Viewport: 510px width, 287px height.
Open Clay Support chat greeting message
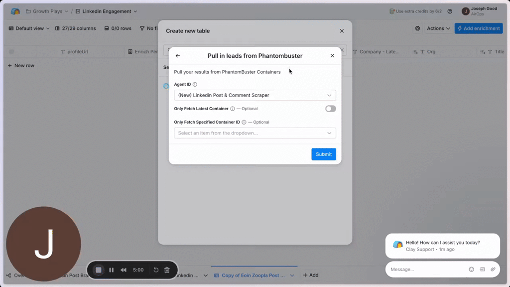[x=442, y=246]
